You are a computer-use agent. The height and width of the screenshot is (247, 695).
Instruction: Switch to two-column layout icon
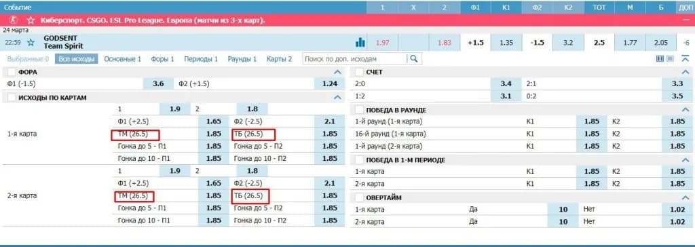pyautogui.click(x=660, y=58)
